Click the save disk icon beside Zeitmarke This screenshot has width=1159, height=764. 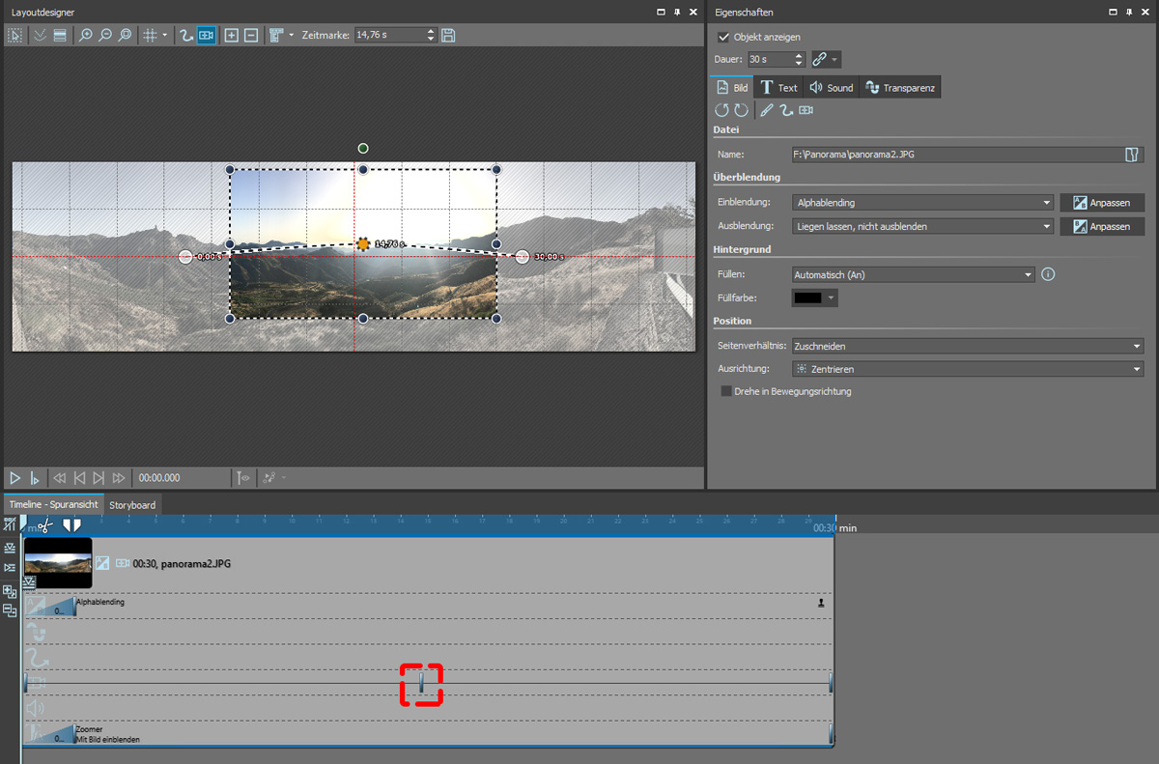tap(448, 36)
